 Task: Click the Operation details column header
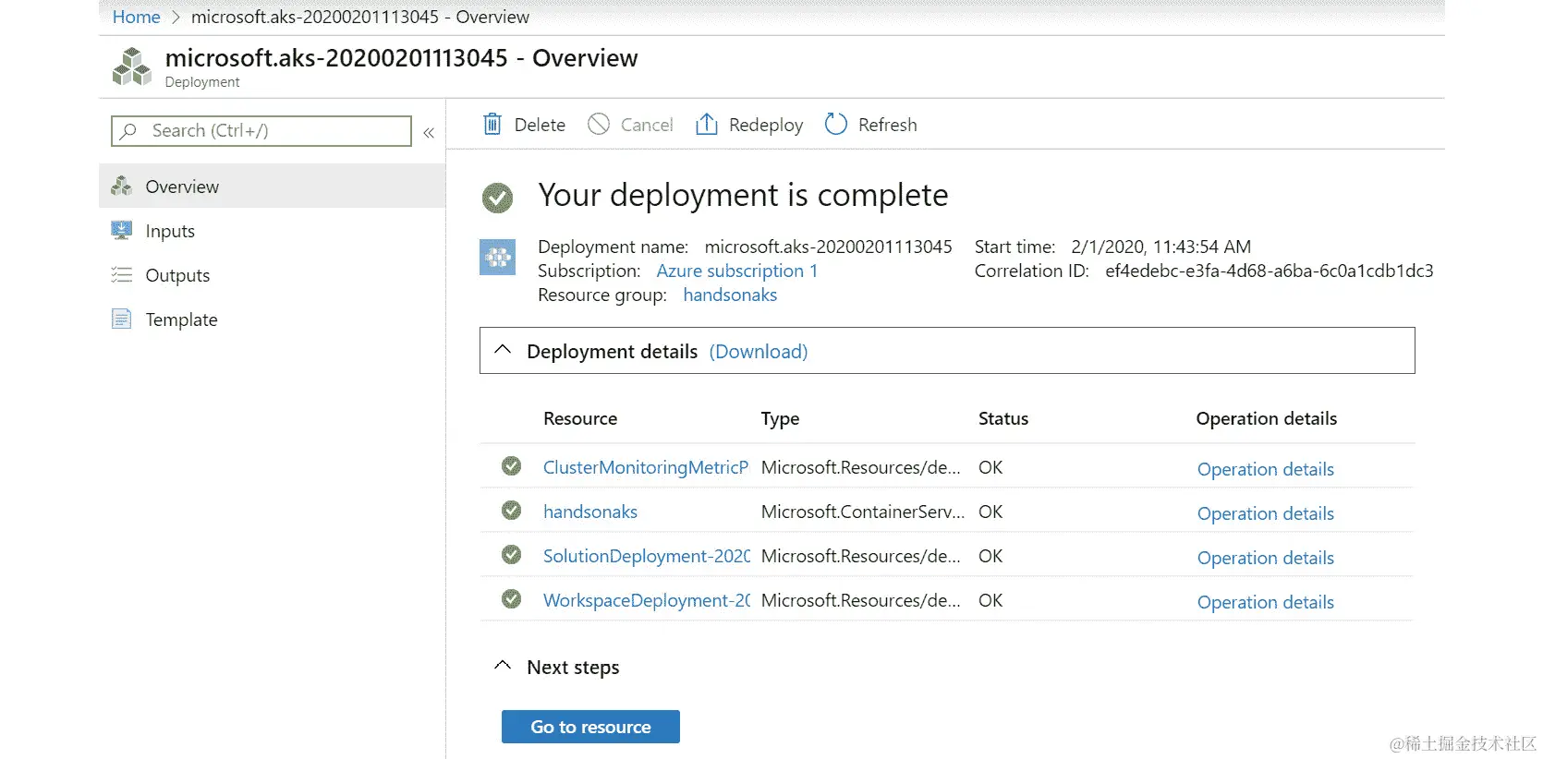pos(1267,418)
